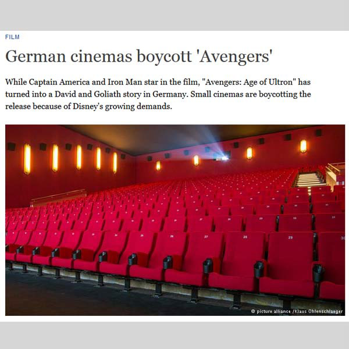Screen dimensions: 349x349
Task: Click the cinema auditorium photo
Action: [x=175, y=220]
